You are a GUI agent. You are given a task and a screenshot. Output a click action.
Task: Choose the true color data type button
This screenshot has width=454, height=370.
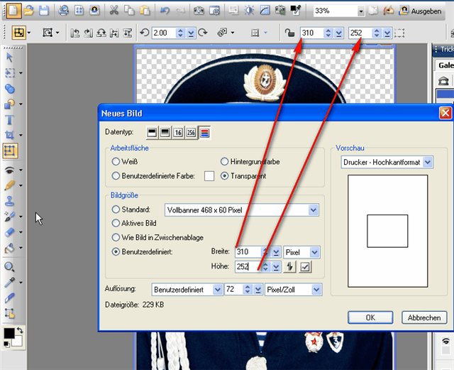click(204, 133)
